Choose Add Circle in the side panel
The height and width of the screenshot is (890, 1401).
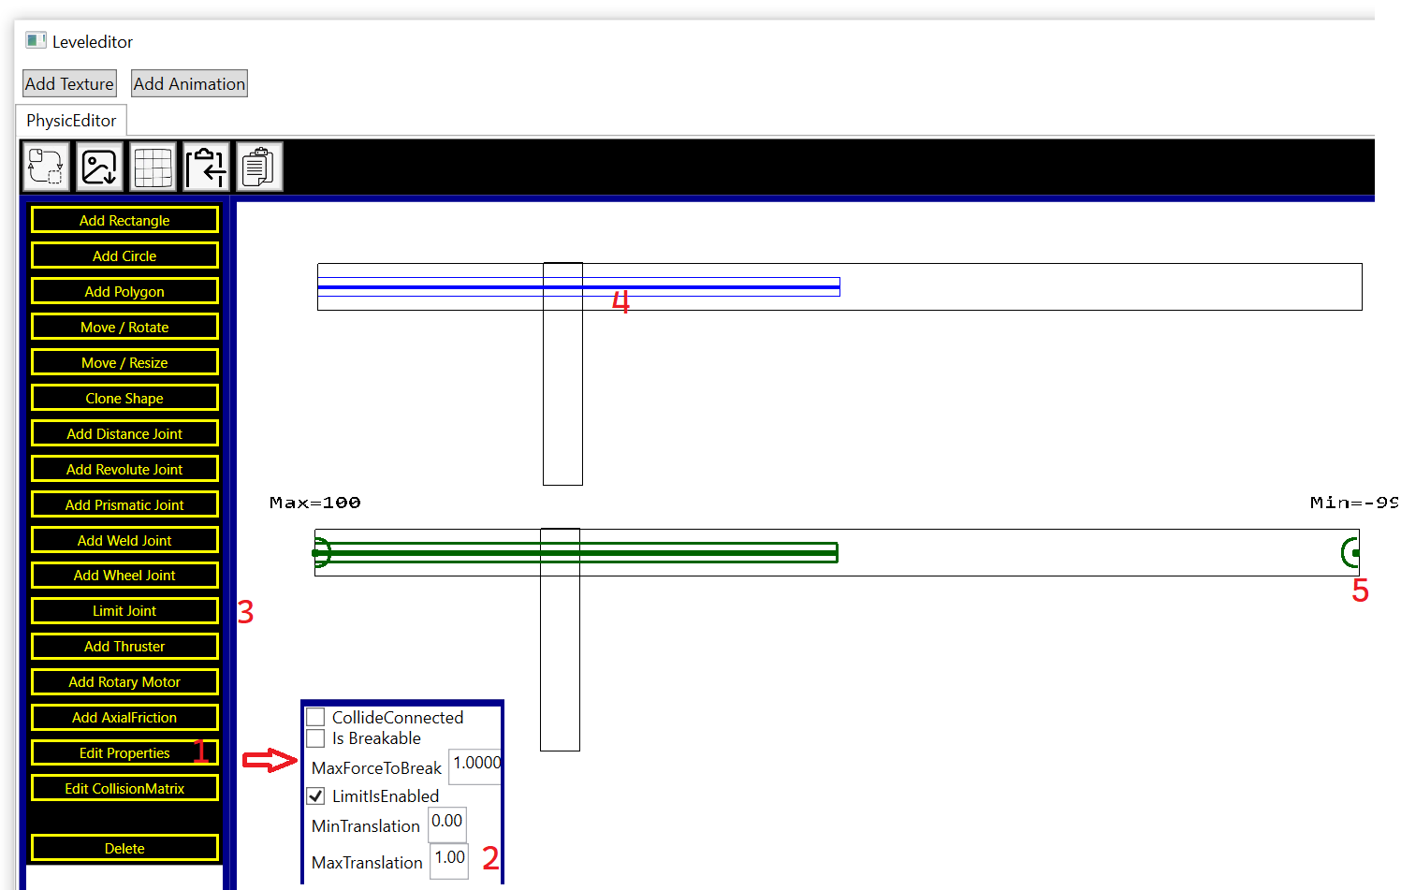(x=124, y=255)
